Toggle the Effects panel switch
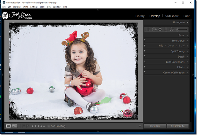 coord(145,67)
